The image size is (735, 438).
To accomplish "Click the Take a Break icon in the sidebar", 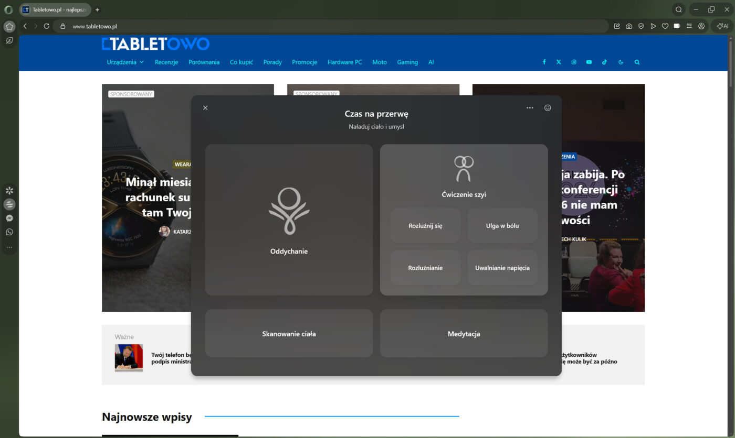I will click(9, 204).
